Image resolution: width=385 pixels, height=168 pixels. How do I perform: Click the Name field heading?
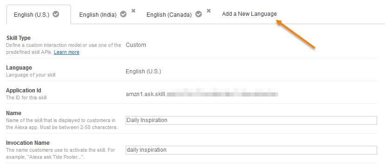pyautogui.click(x=14, y=113)
